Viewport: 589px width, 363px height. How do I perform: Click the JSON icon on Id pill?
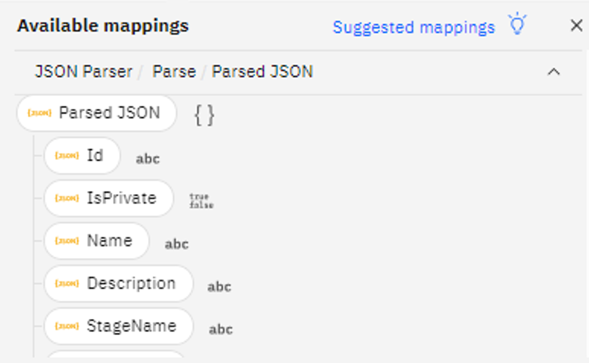67,156
